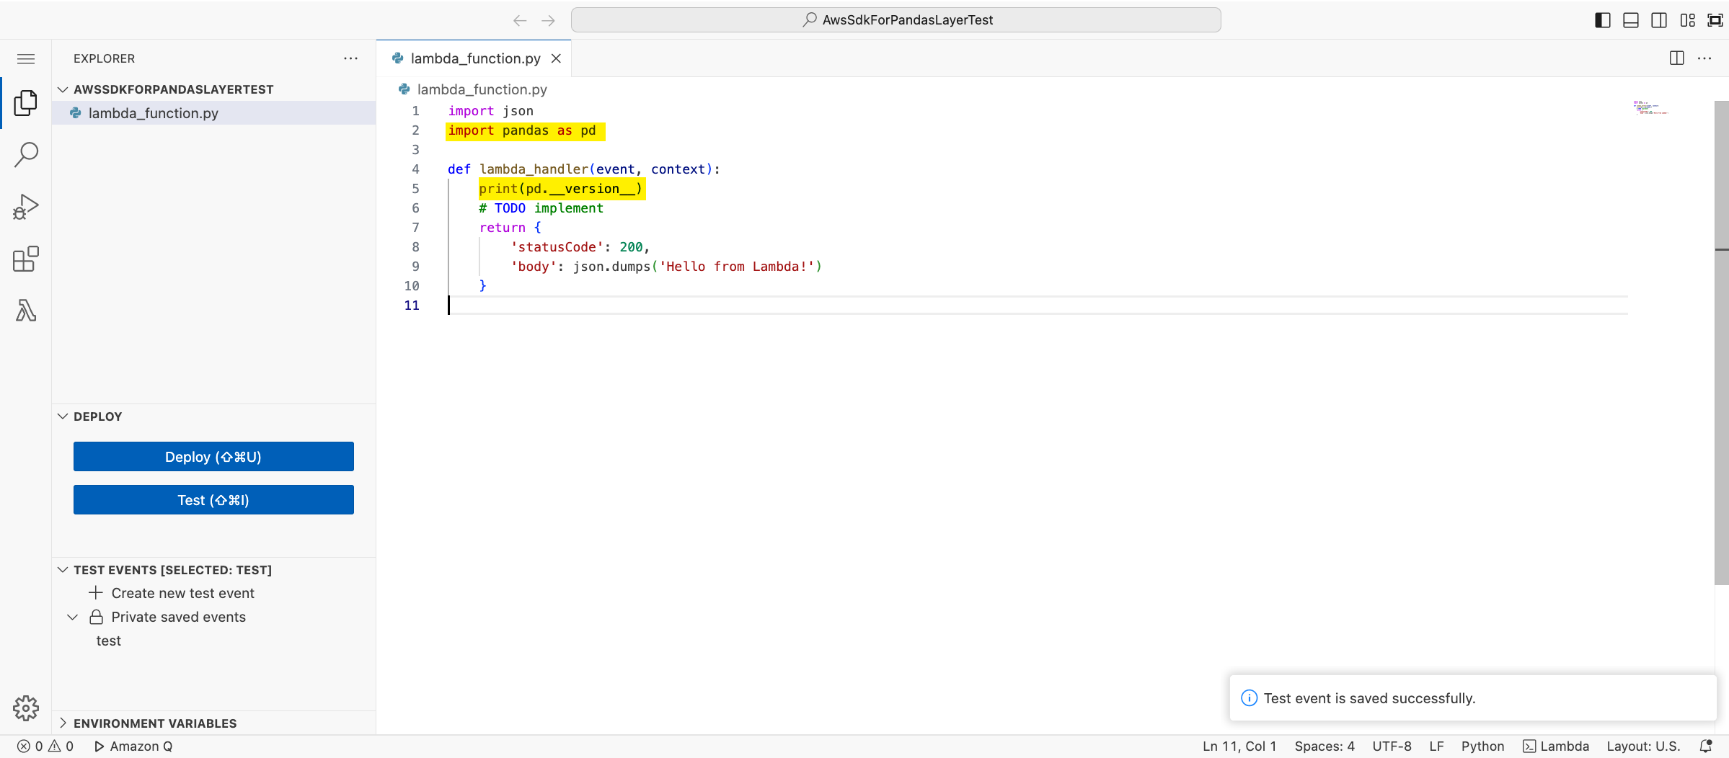Click the 'import json' line

point(490,111)
